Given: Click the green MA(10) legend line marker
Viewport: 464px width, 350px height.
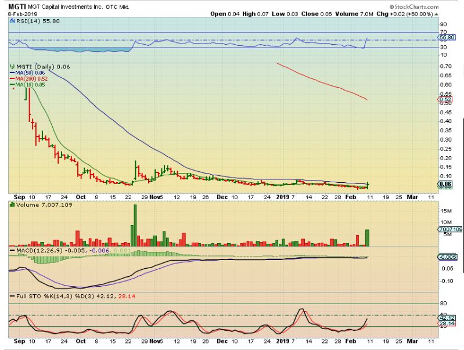Looking at the screenshot, I should (x=12, y=85).
